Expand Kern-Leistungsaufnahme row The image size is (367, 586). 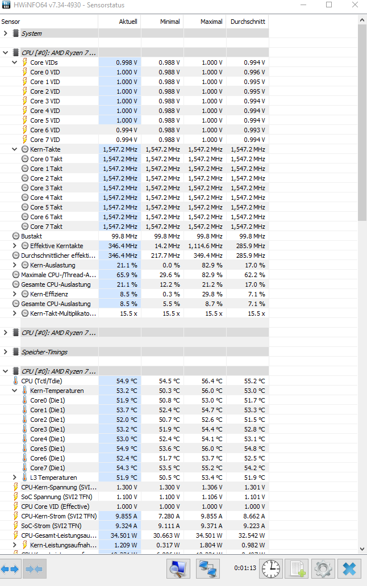(x=15, y=545)
